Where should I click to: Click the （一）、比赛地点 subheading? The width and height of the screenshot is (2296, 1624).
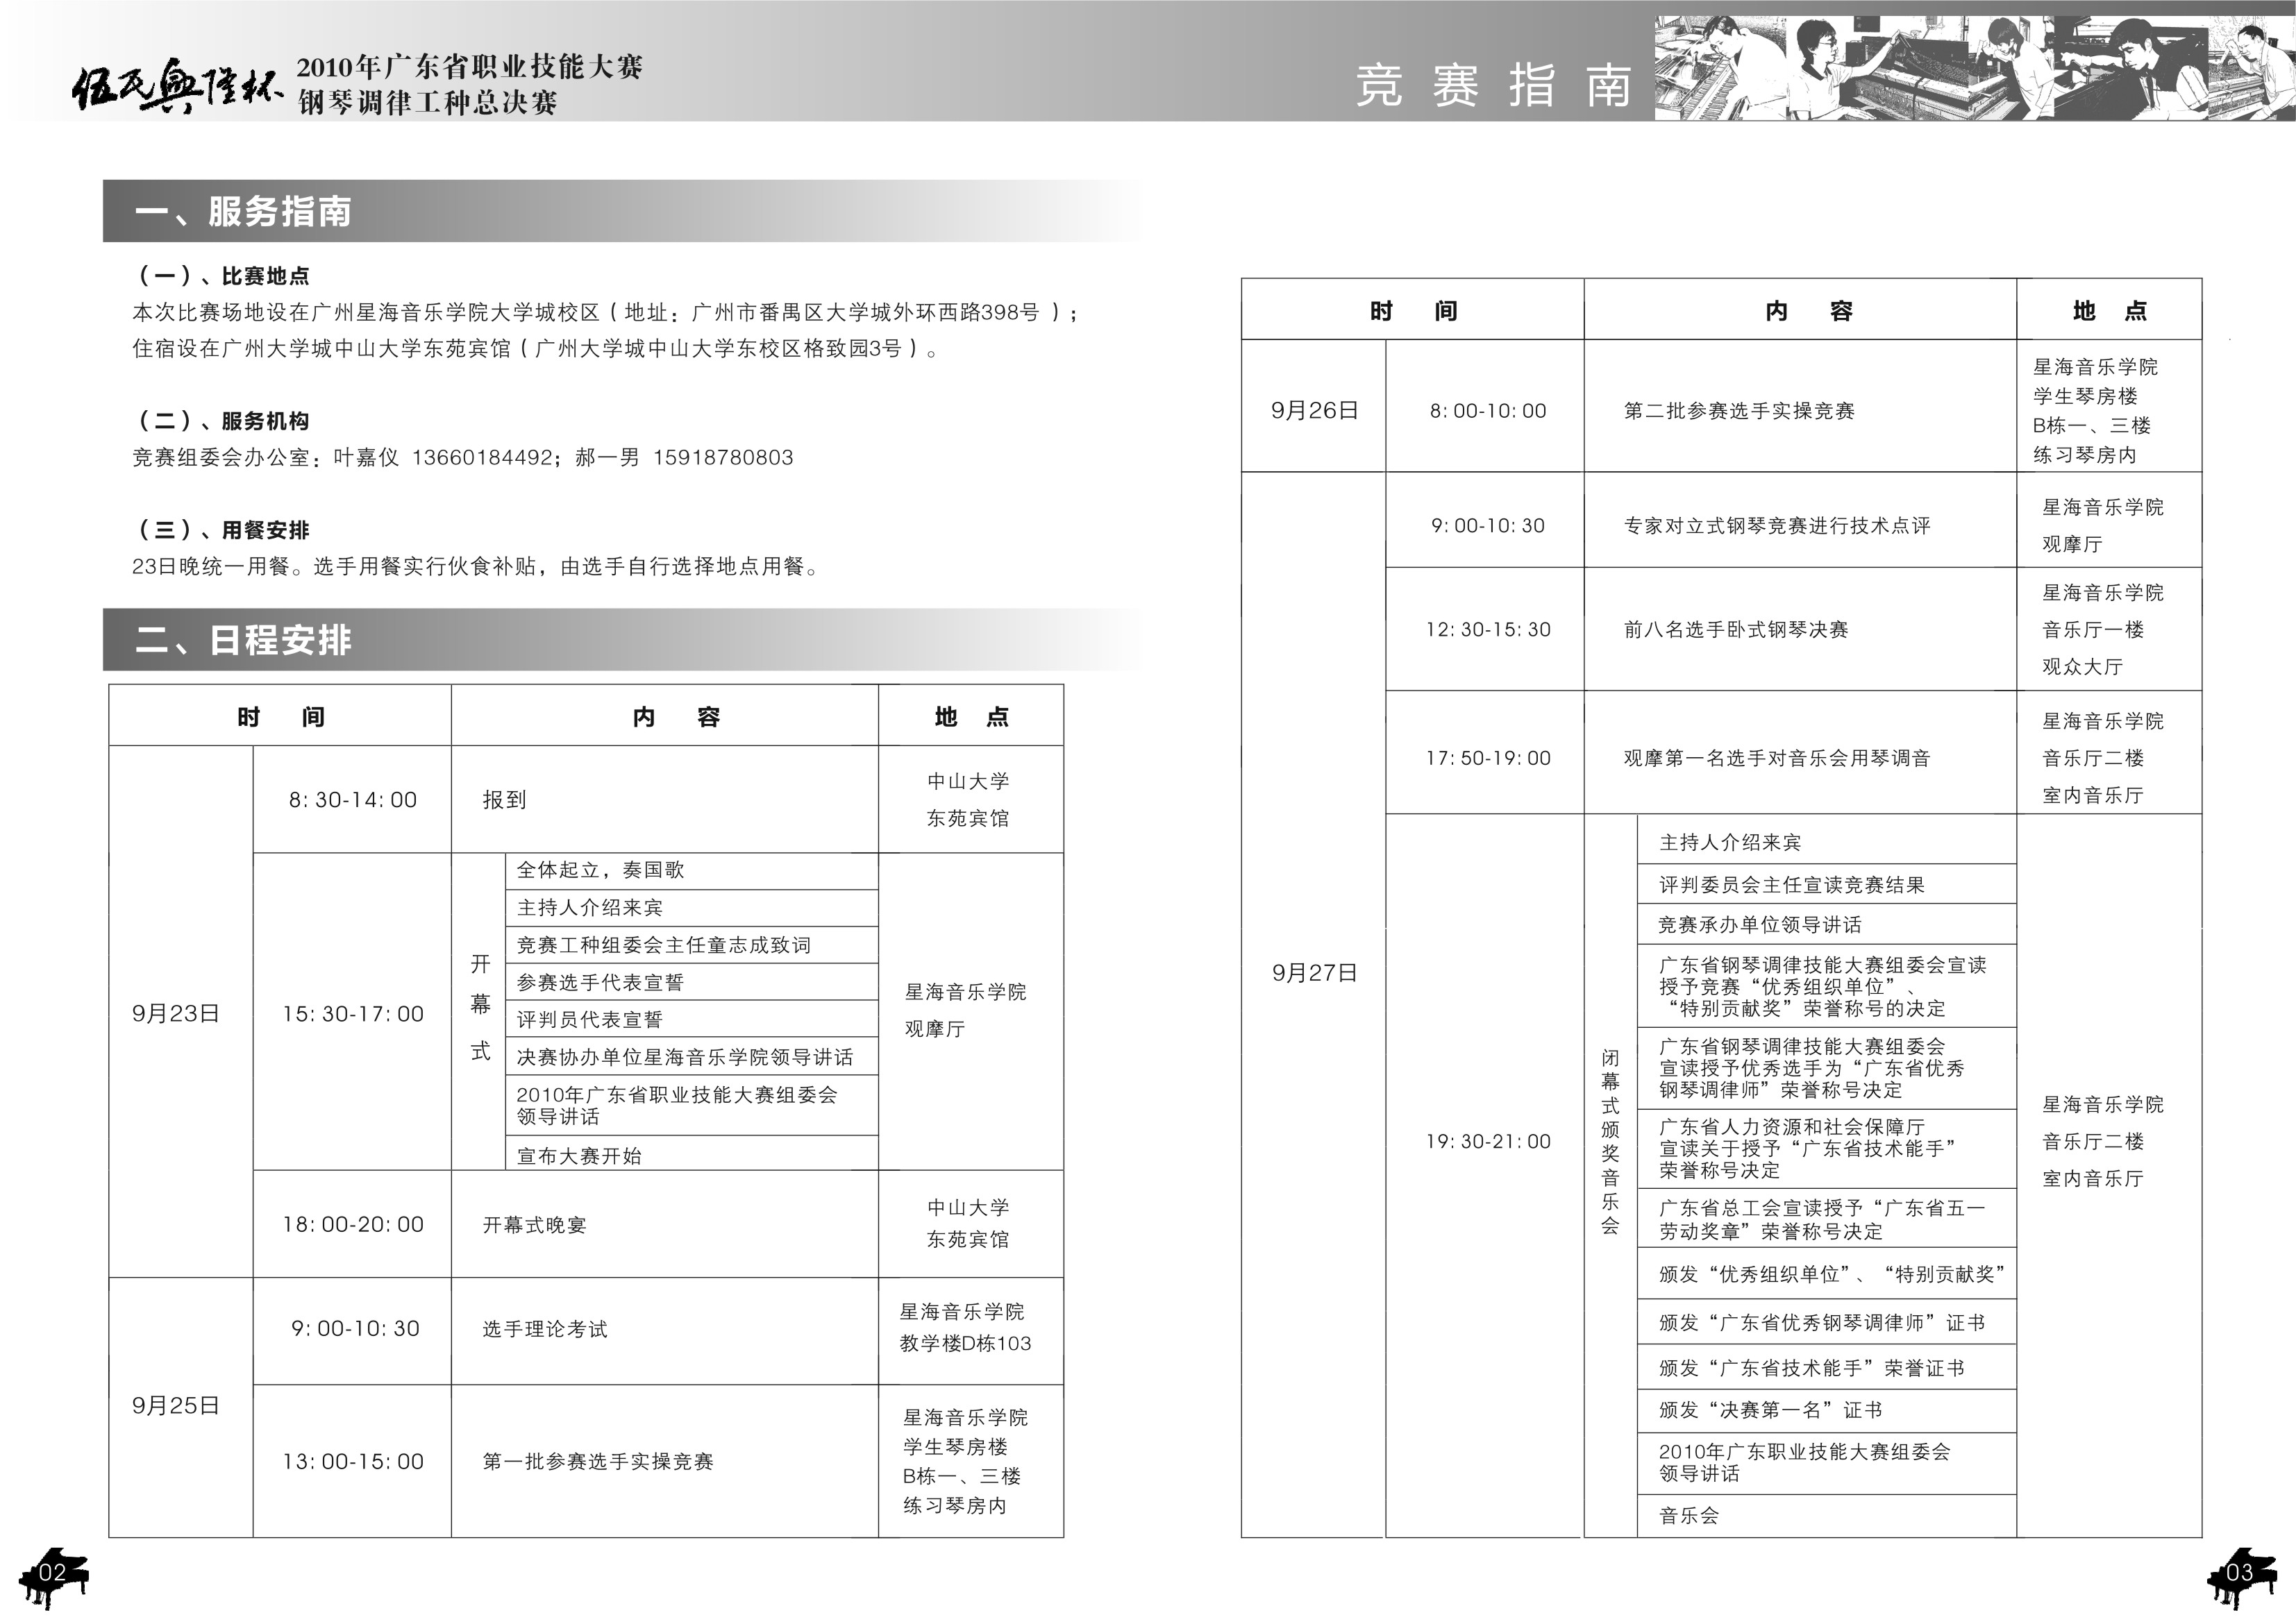tap(224, 276)
